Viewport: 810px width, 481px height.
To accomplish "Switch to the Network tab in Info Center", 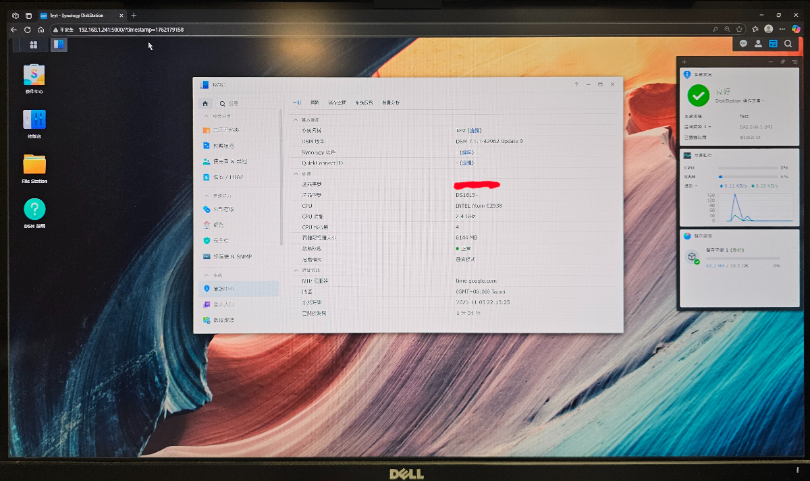I will coord(315,103).
